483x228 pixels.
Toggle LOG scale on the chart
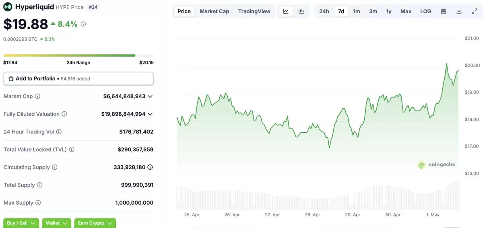point(425,11)
